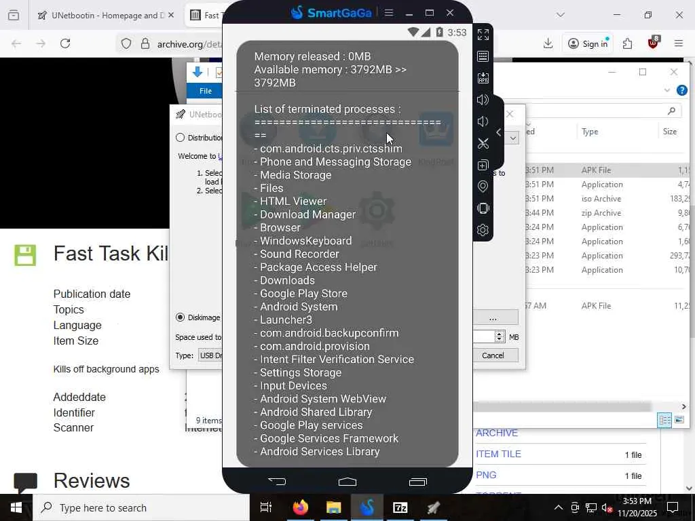
Task: Click the explorer search box magnifier
Action: (x=671, y=111)
